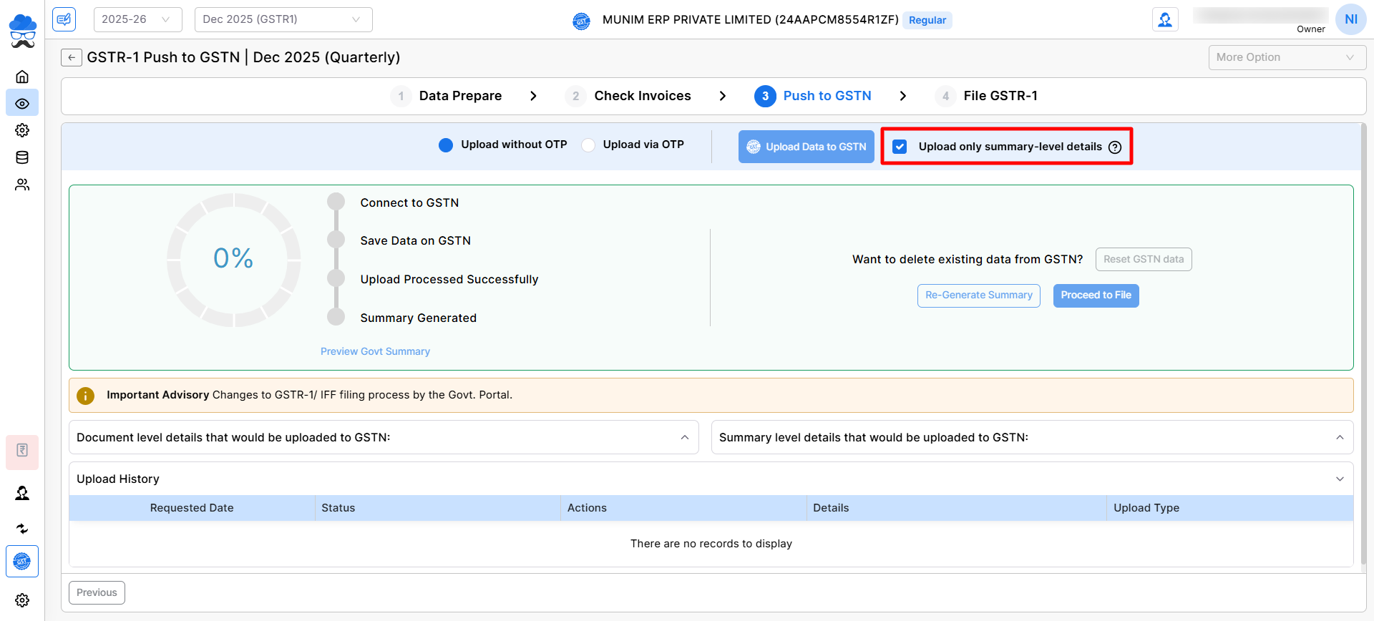Uncheck Upload only summary-level details checkbox
The width and height of the screenshot is (1374, 621).
point(900,147)
